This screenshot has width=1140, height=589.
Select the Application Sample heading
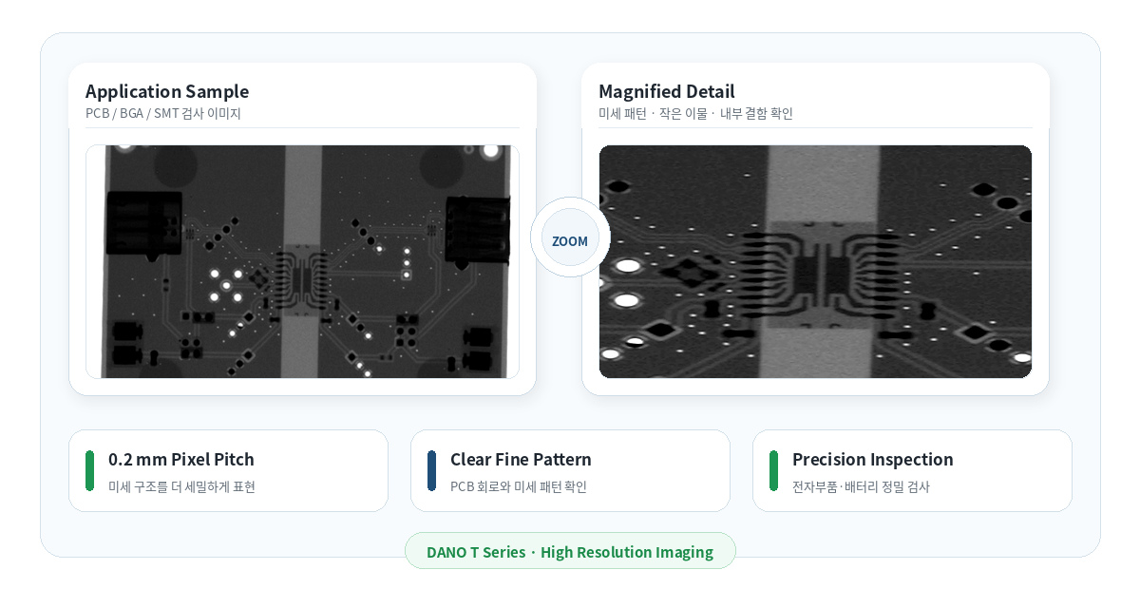pyautogui.click(x=167, y=91)
